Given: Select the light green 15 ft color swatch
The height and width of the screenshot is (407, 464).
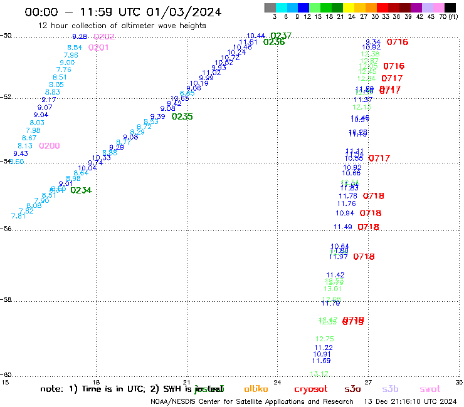Looking at the screenshot, I should [315, 8].
